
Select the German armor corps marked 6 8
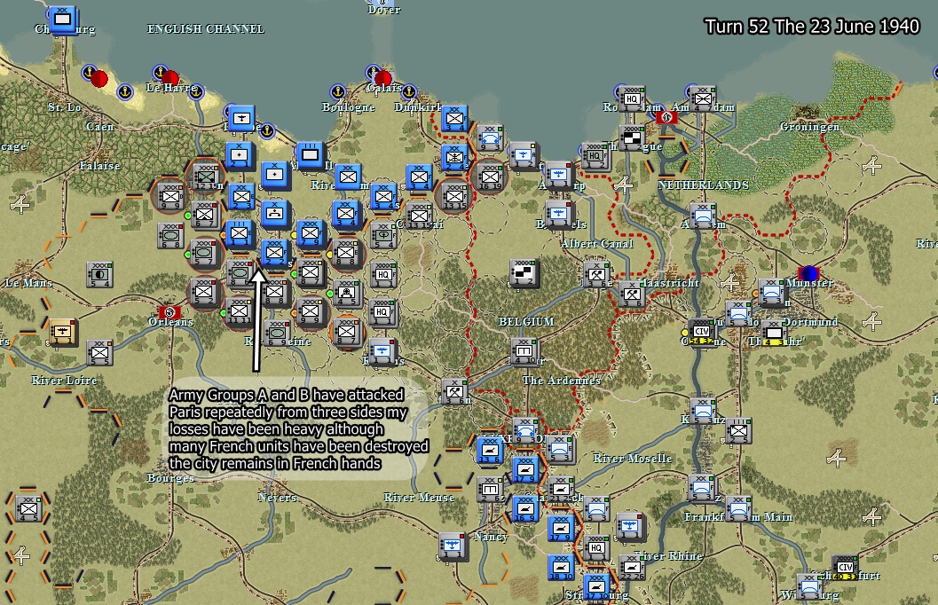coord(171,236)
